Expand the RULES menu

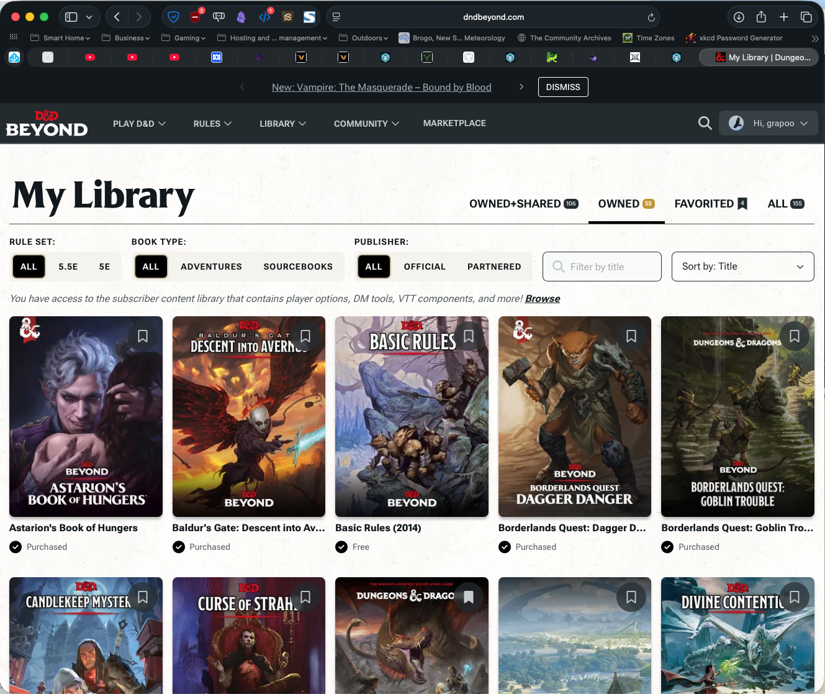pyautogui.click(x=212, y=124)
